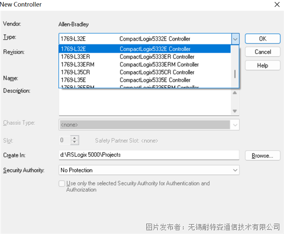Click the controller list scrollbar thumb

click(x=235, y=74)
